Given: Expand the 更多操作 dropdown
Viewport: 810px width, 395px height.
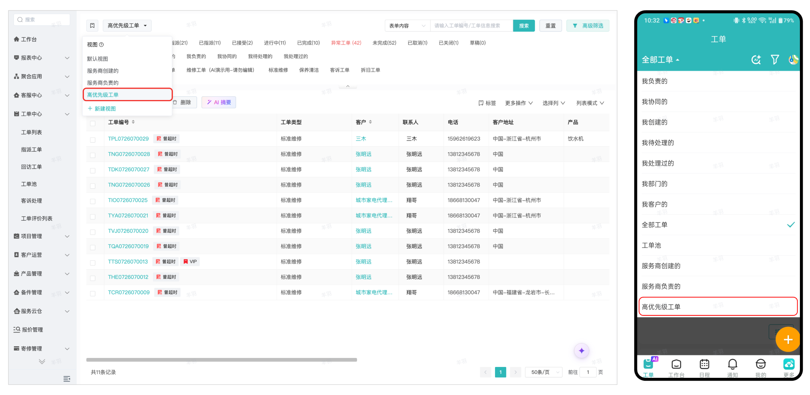Looking at the screenshot, I should [x=518, y=103].
